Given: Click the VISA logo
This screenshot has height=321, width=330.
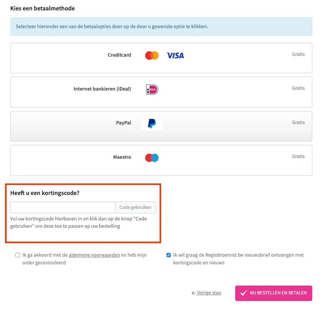Looking at the screenshot, I should [175, 55].
